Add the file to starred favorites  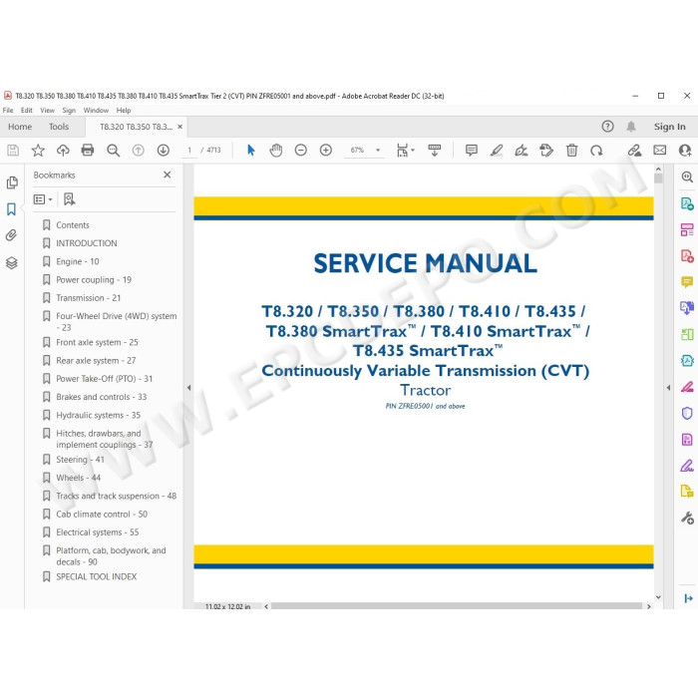(38, 151)
